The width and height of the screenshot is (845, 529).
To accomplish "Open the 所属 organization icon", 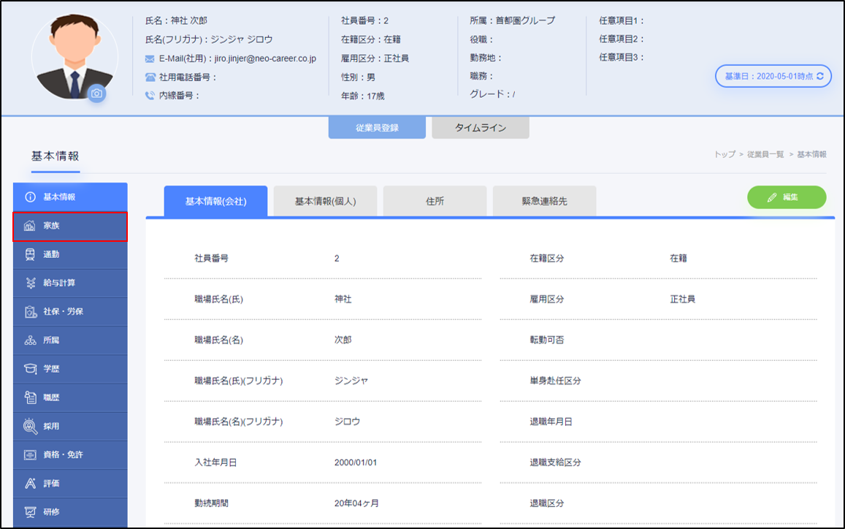I will 31,340.
